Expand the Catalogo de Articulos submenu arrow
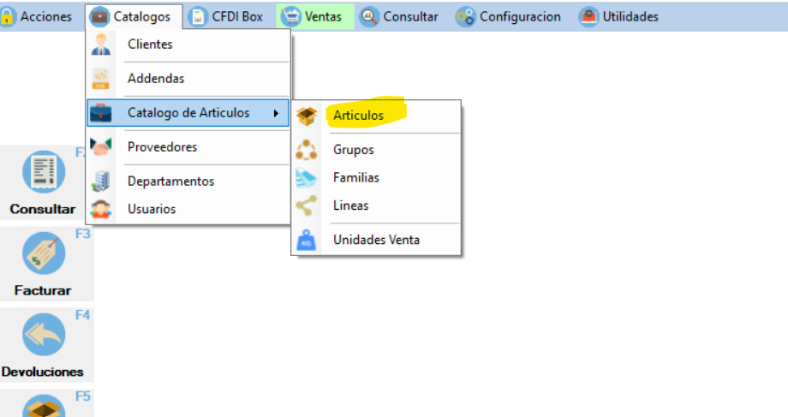The image size is (788, 417). pos(276,114)
